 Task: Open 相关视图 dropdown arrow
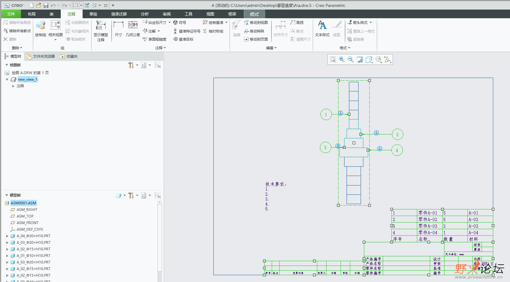tap(55, 40)
